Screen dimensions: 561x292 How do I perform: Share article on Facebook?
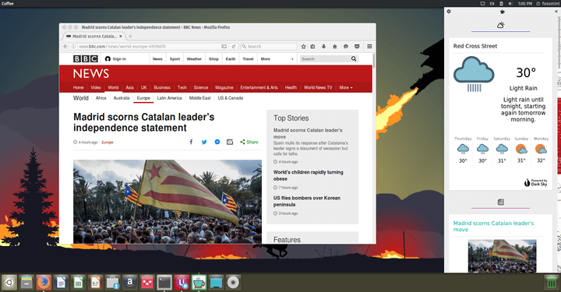pyautogui.click(x=191, y=142)
